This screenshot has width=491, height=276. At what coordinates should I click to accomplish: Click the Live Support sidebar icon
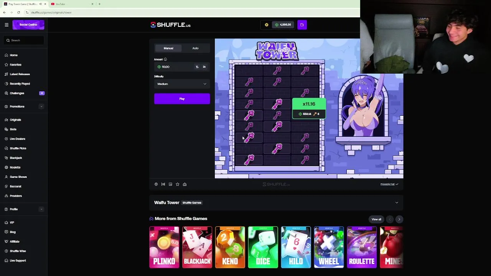pyautogui.click(x=7, y=261)
